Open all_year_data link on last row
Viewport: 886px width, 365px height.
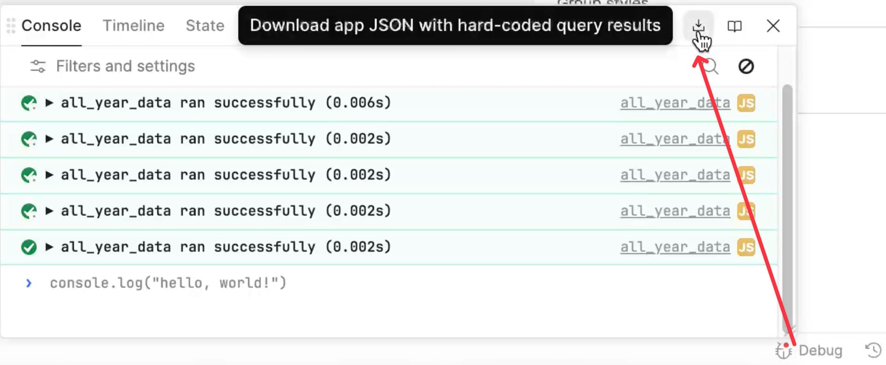pyautogui.click(x=675, y=247)
